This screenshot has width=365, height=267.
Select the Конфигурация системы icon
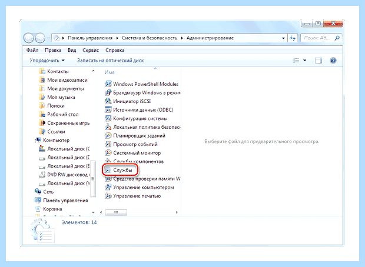[x=108, y=118]
